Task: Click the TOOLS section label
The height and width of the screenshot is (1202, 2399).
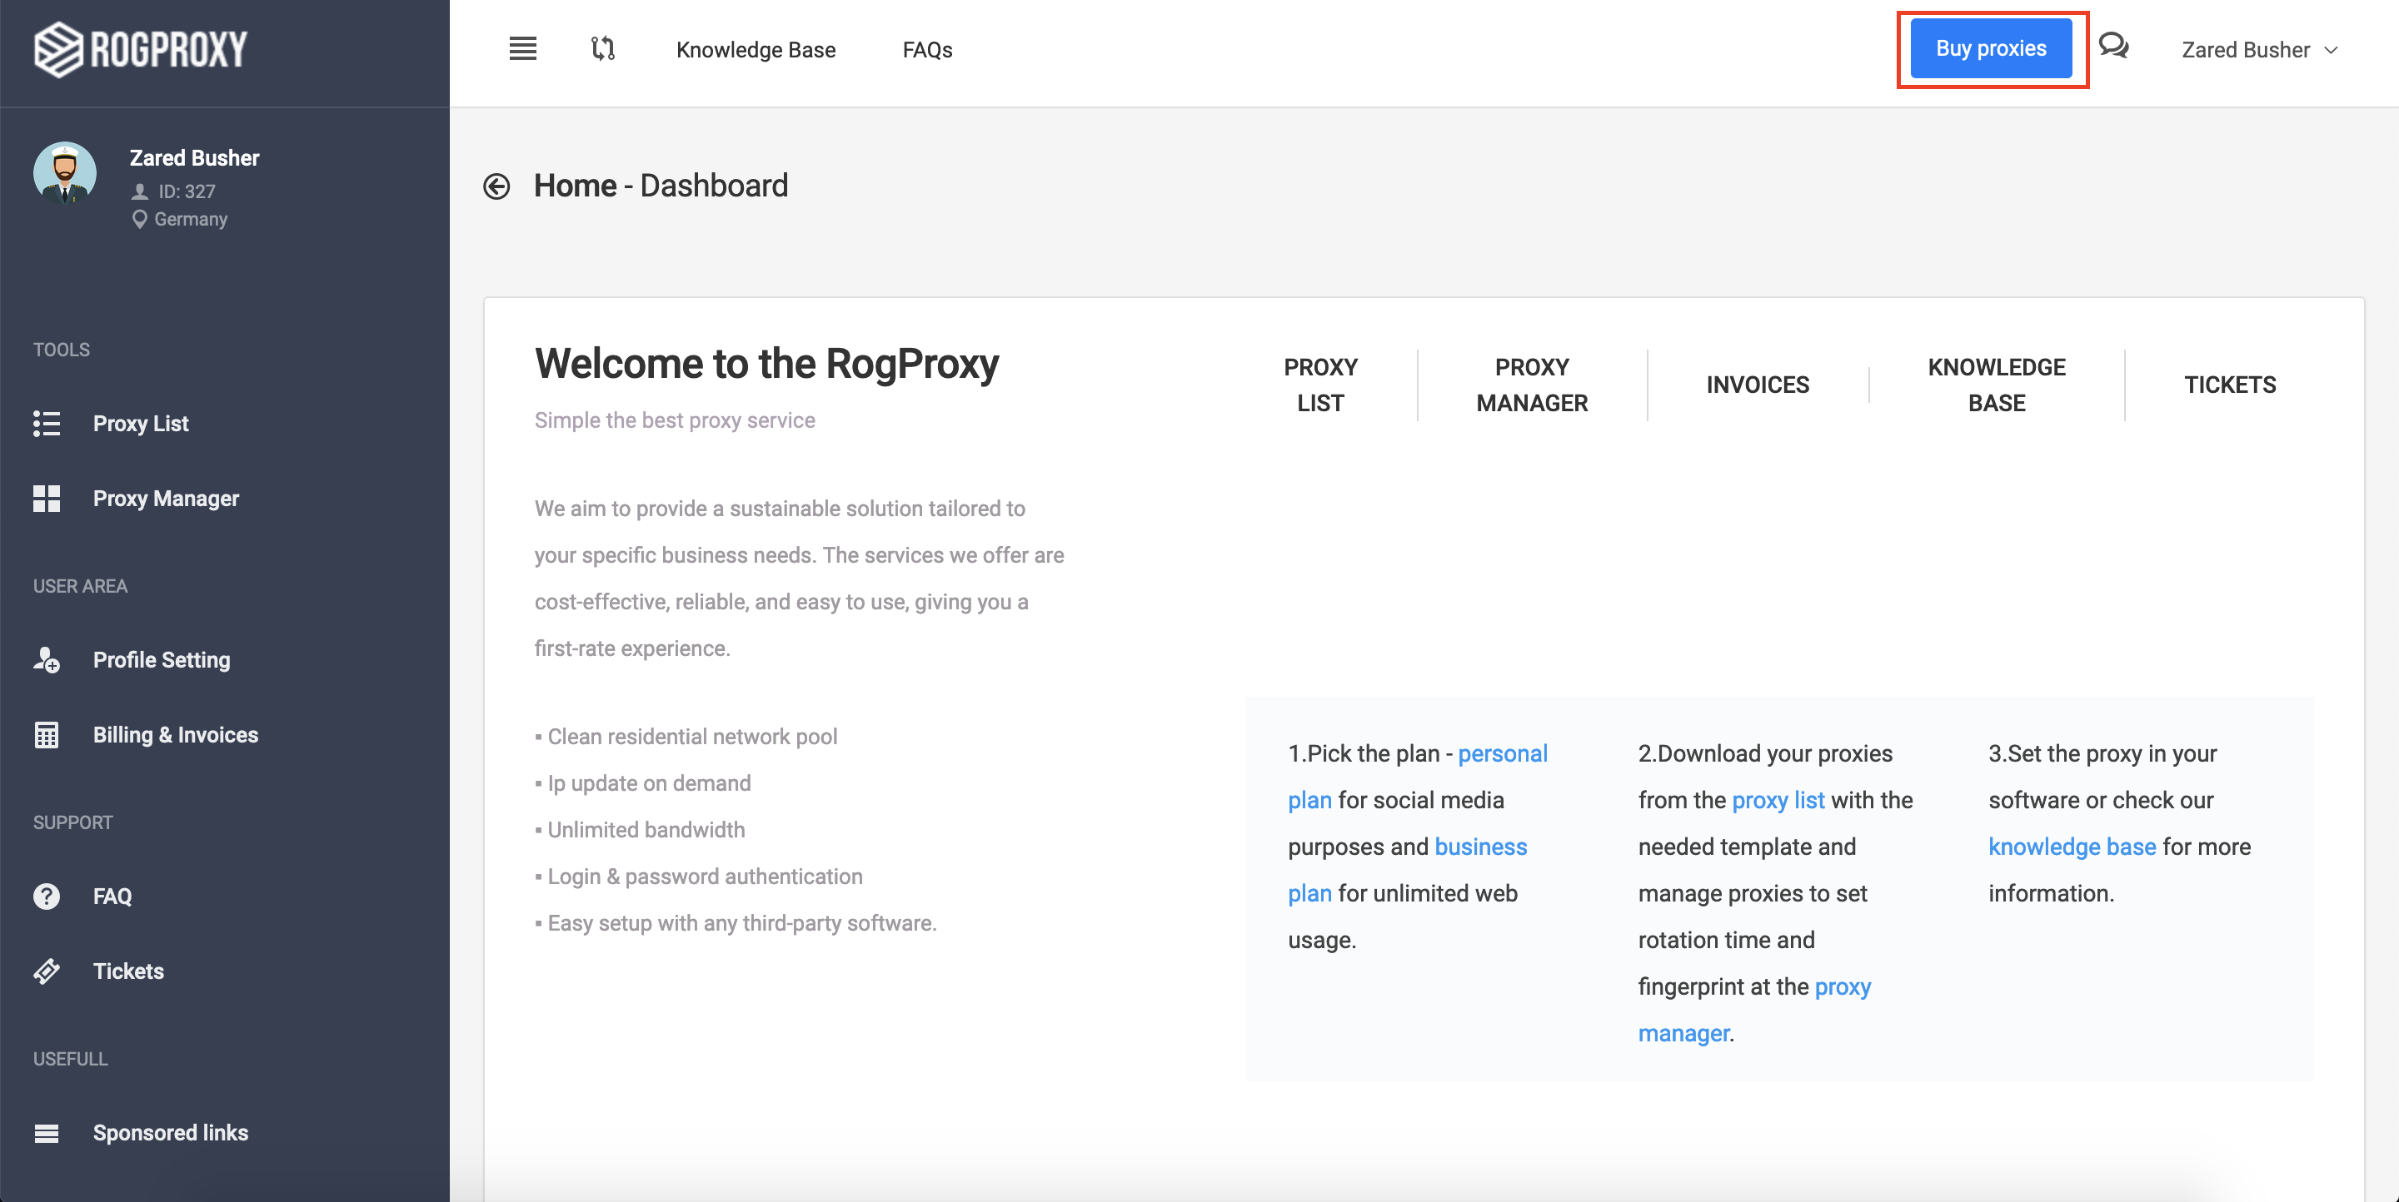Action: pos(62,350)
